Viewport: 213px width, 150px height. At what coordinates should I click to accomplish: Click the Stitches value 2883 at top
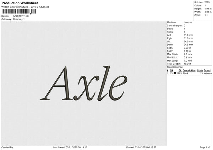[207, 2]
